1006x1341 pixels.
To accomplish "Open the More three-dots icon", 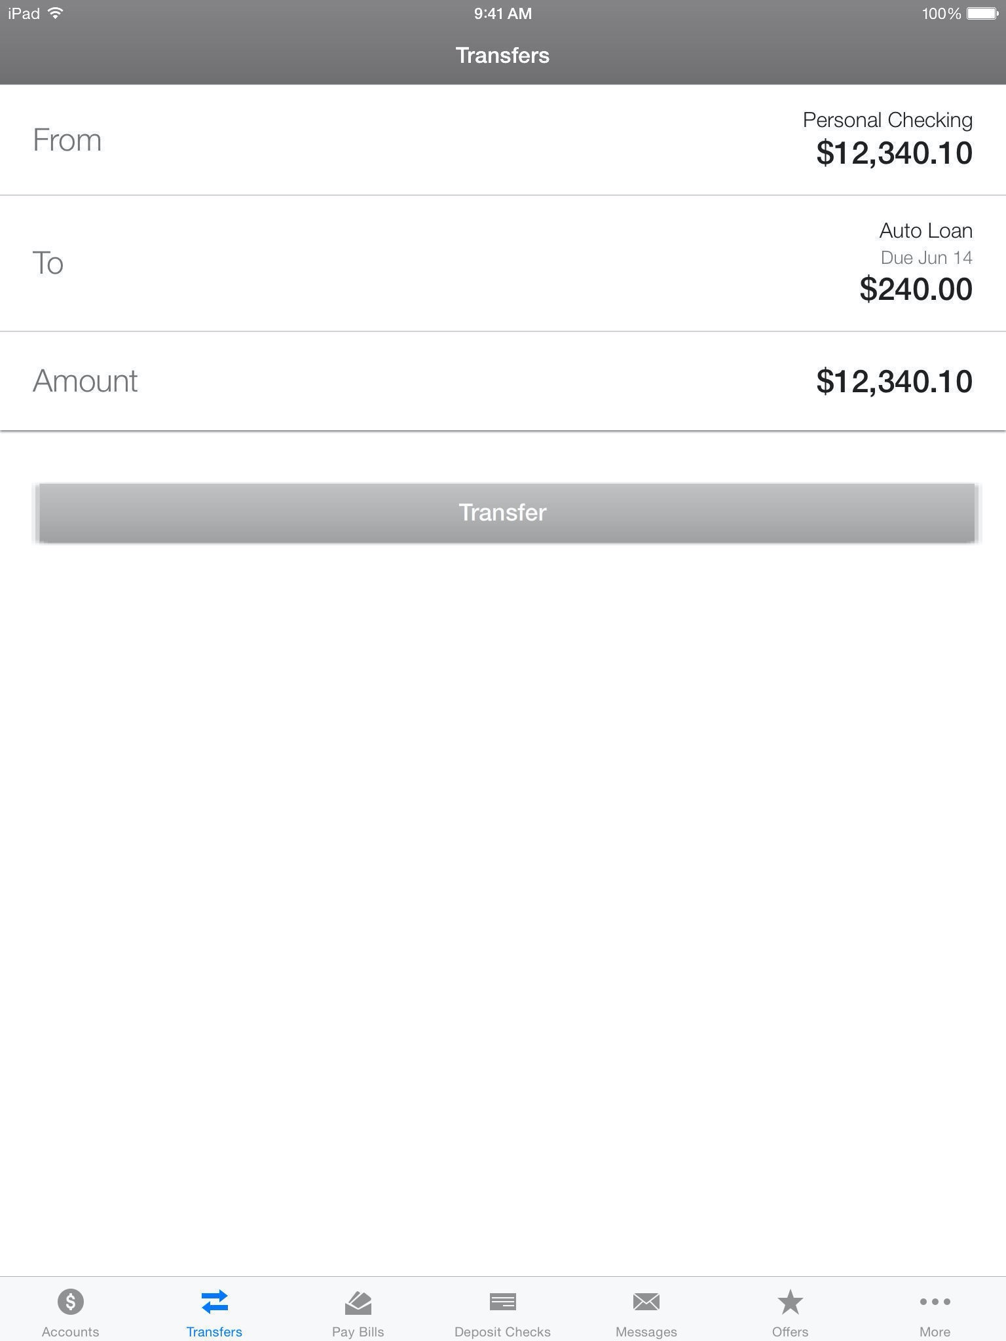I will [935, 1301].
